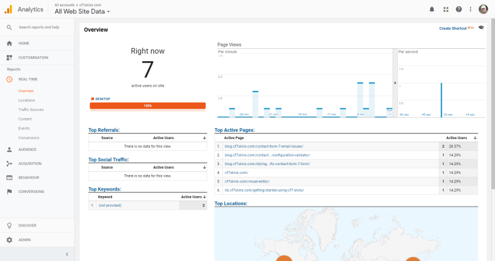Select the Real-Time Locations report
Image resolution: width=495 pixels, height=261 pixels.
27,100
